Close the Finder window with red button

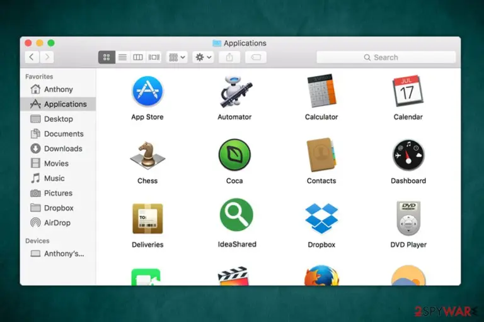28,43
